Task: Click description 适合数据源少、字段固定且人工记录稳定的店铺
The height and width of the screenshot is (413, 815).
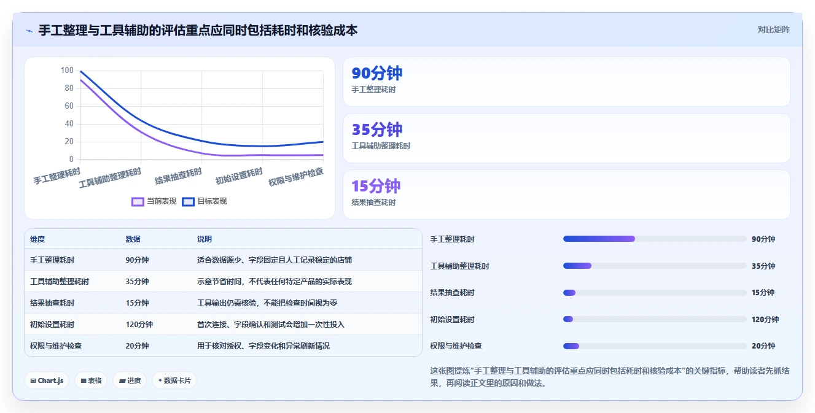Action: coord(275,260)
